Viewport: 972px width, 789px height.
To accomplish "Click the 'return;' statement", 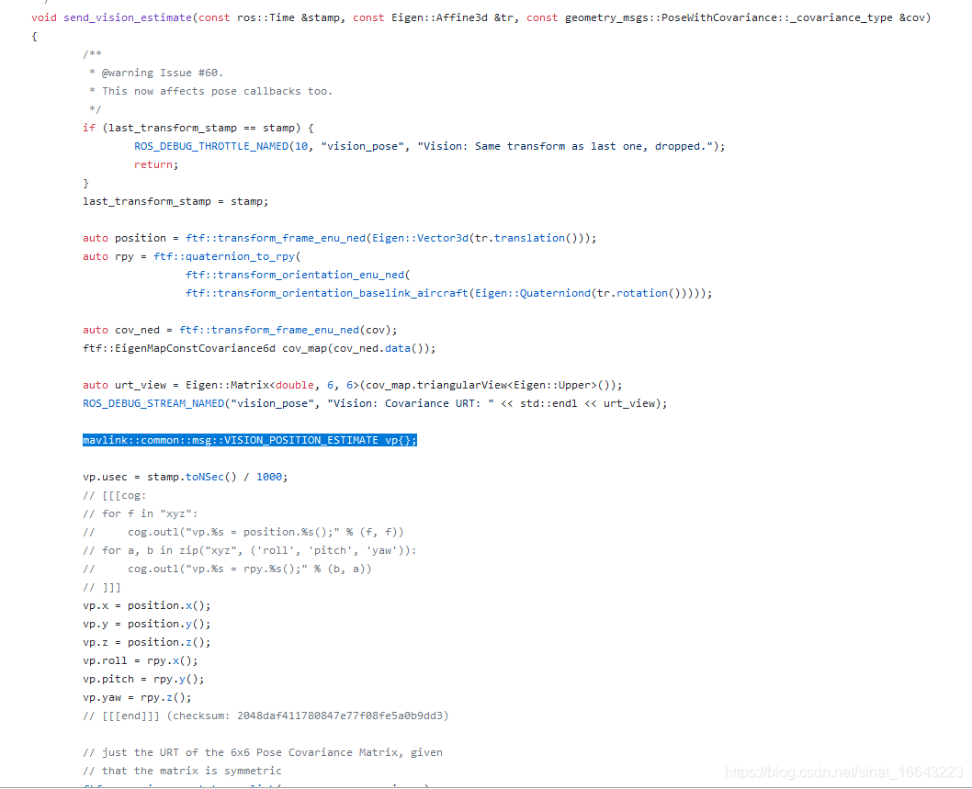I will (x=156, y=164).
